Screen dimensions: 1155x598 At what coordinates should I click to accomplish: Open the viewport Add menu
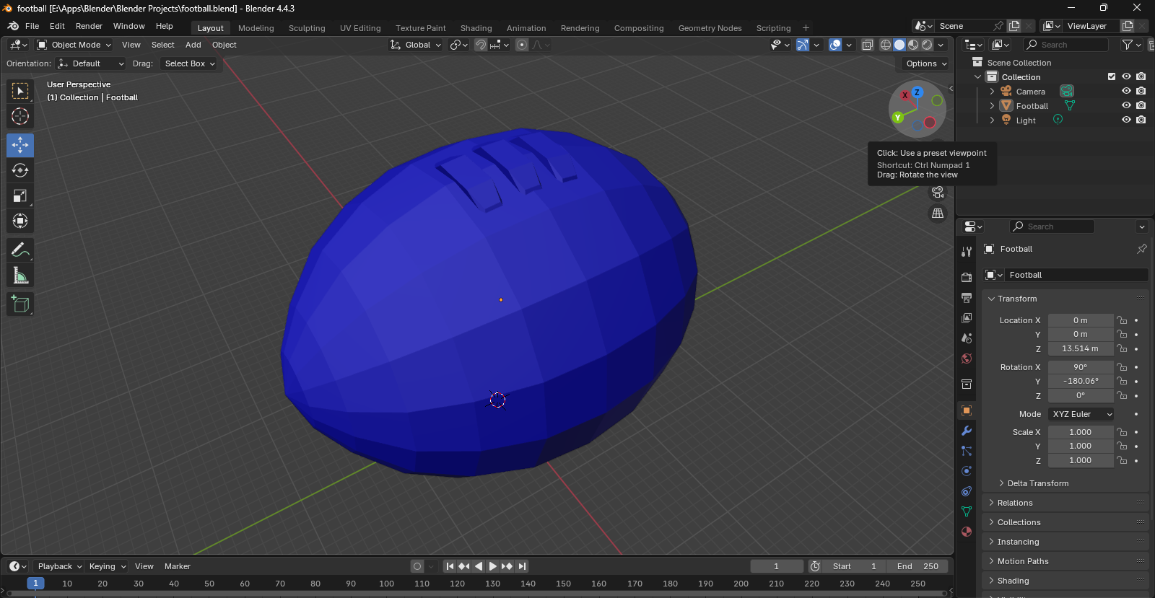click(x=193, y=45)
